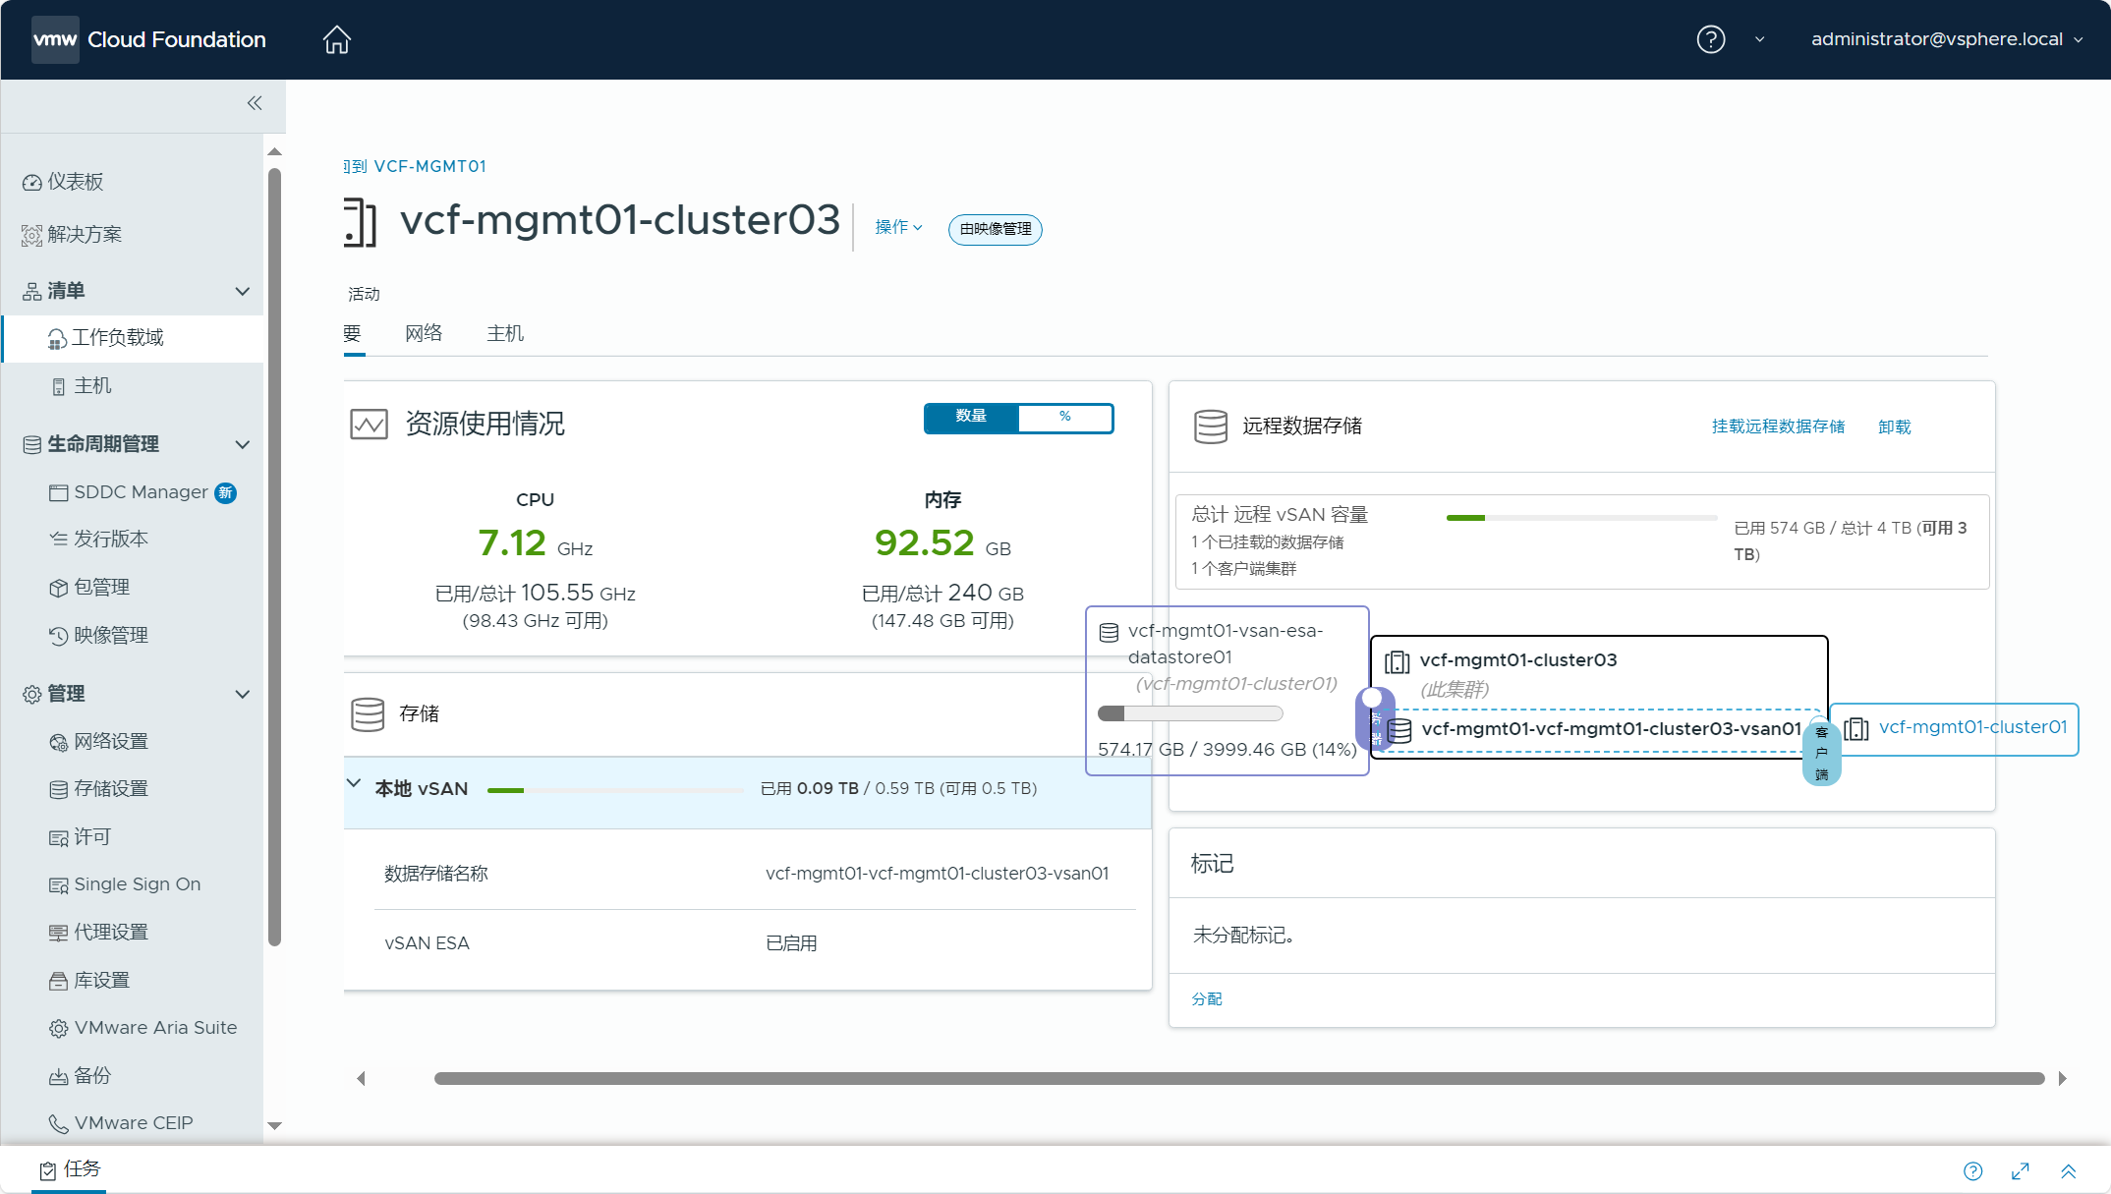The image size is (2111, 1194).
Task: Click the tasks panel help icon
Action: [x=1972, y=1170]
